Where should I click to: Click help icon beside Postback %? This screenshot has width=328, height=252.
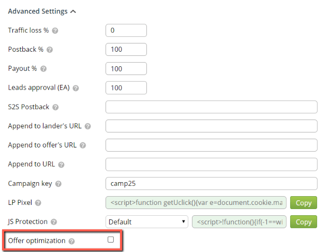50,50
